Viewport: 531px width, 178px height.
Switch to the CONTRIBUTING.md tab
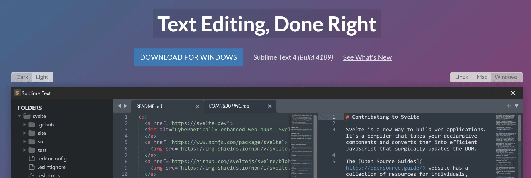[x=240, y=106]
